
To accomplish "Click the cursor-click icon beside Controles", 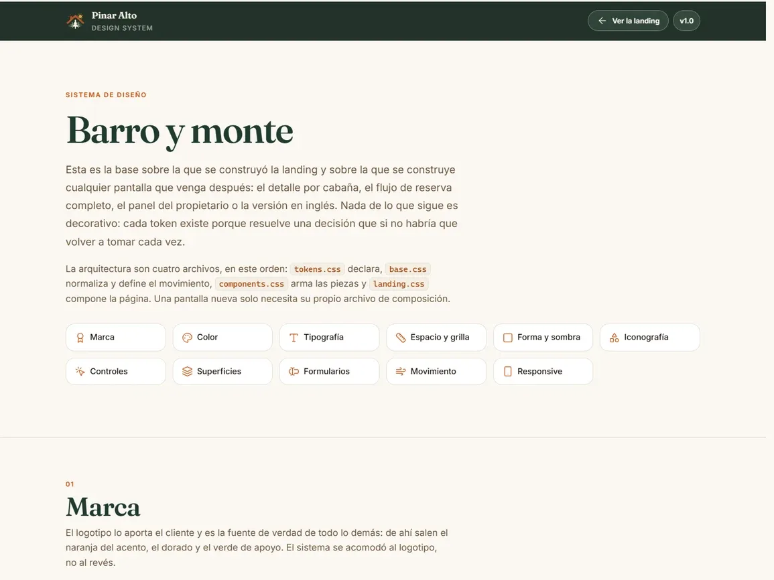I will (x=80, y=372).
